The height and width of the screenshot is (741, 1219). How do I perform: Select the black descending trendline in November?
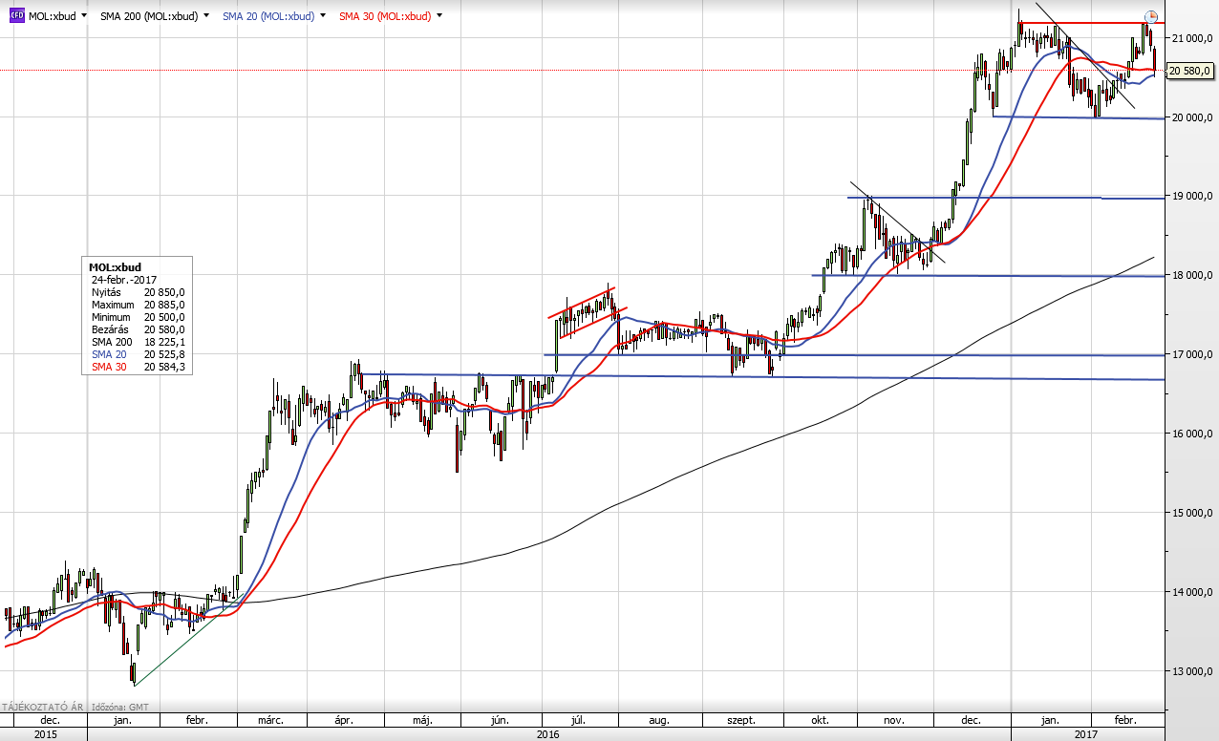[x=898, y=222]
